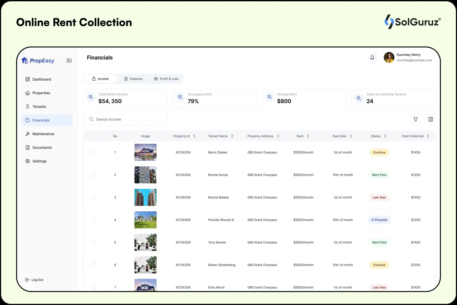The width and height of the screenshot is (457, 305).
Task: Open the Tenants page from sidebar
Action: coord(39,107)
